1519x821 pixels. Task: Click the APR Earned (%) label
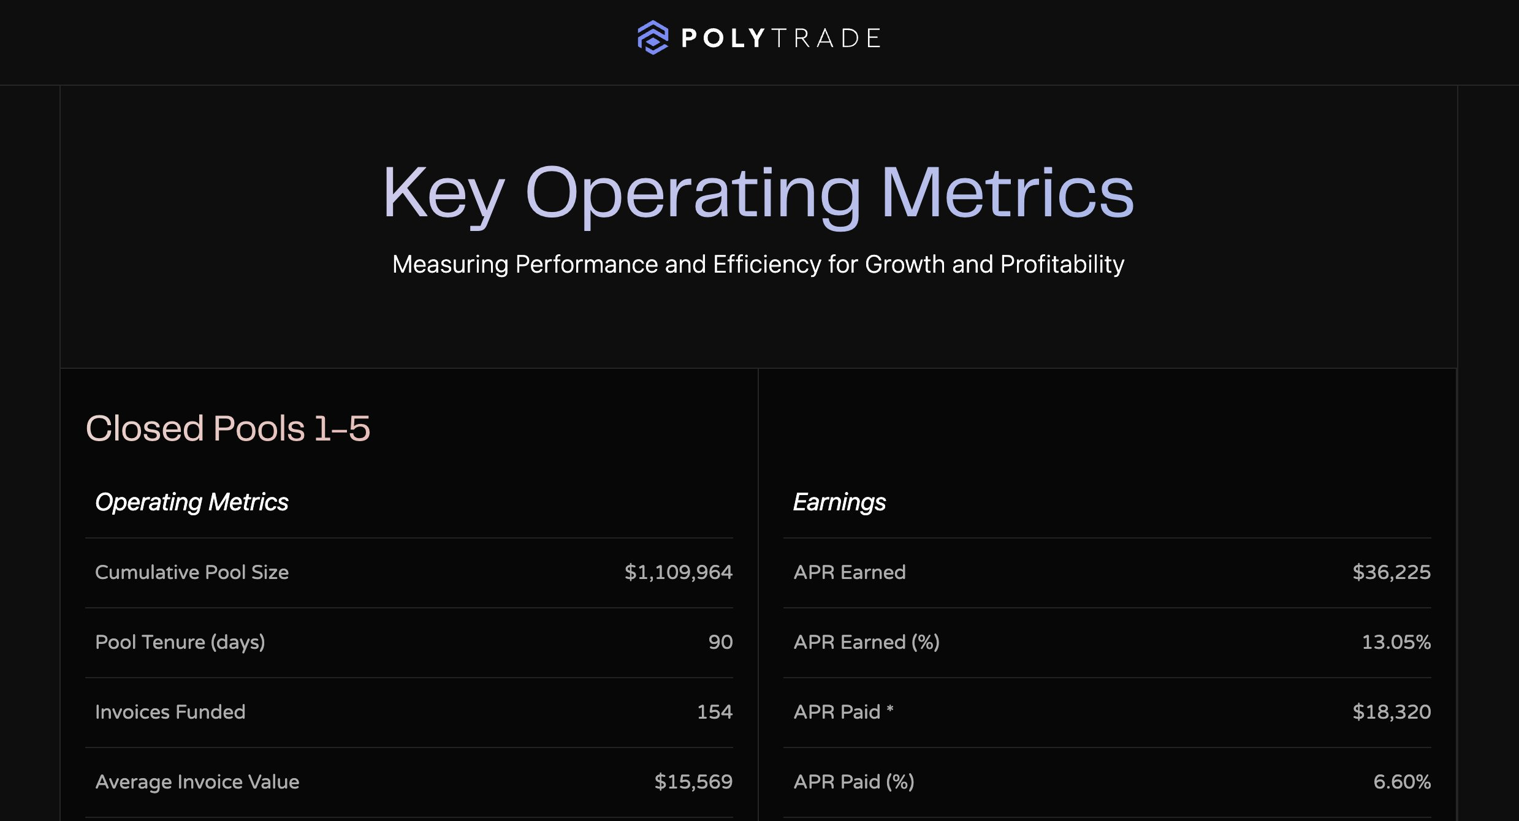click(x=866, y=642)
